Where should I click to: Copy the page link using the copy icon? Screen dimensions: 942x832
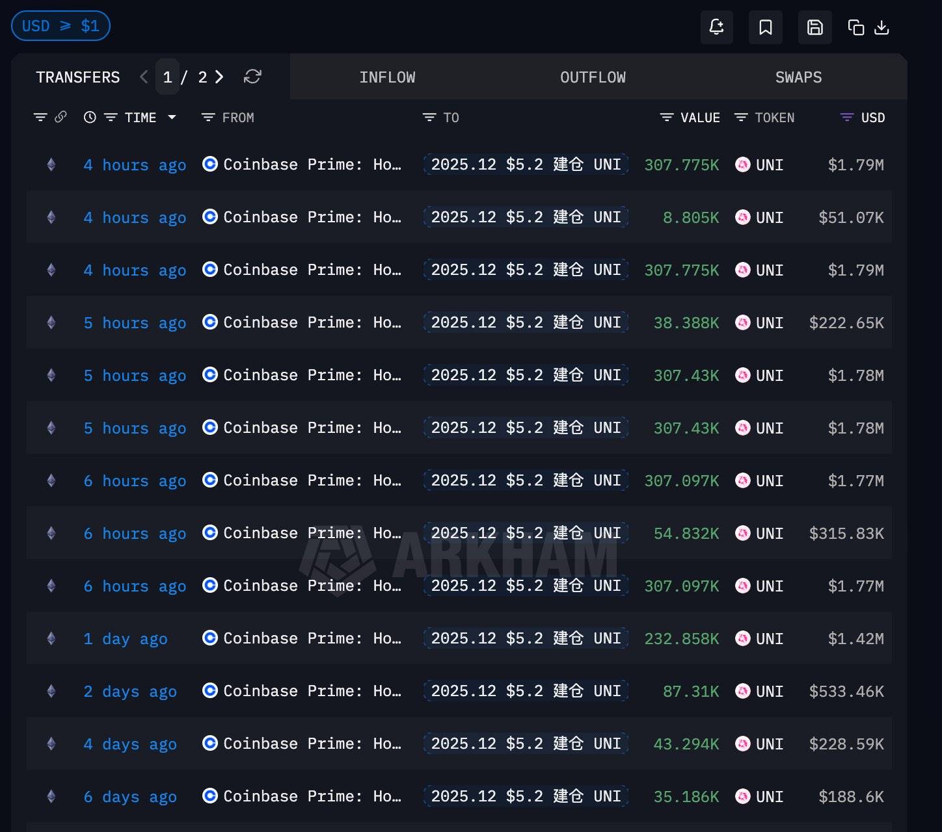tap(855, 27)
